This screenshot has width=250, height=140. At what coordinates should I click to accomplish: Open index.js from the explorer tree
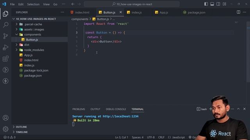(39, 65)
